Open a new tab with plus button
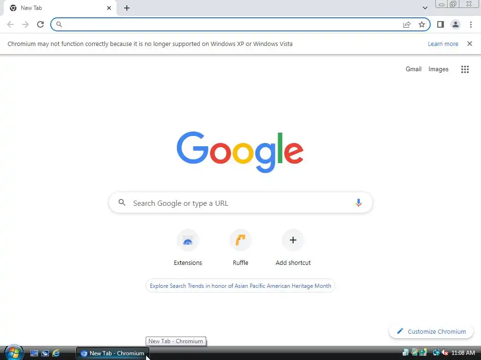The width and height of the screenshot is (481, 360). click(x=127, y=8)
